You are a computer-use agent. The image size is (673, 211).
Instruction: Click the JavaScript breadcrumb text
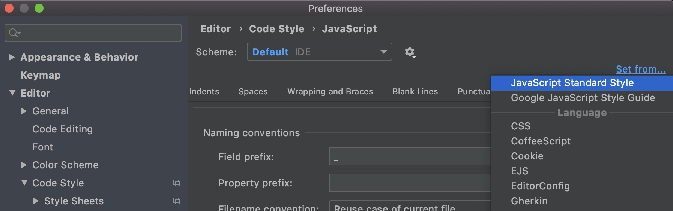[349, 29]
